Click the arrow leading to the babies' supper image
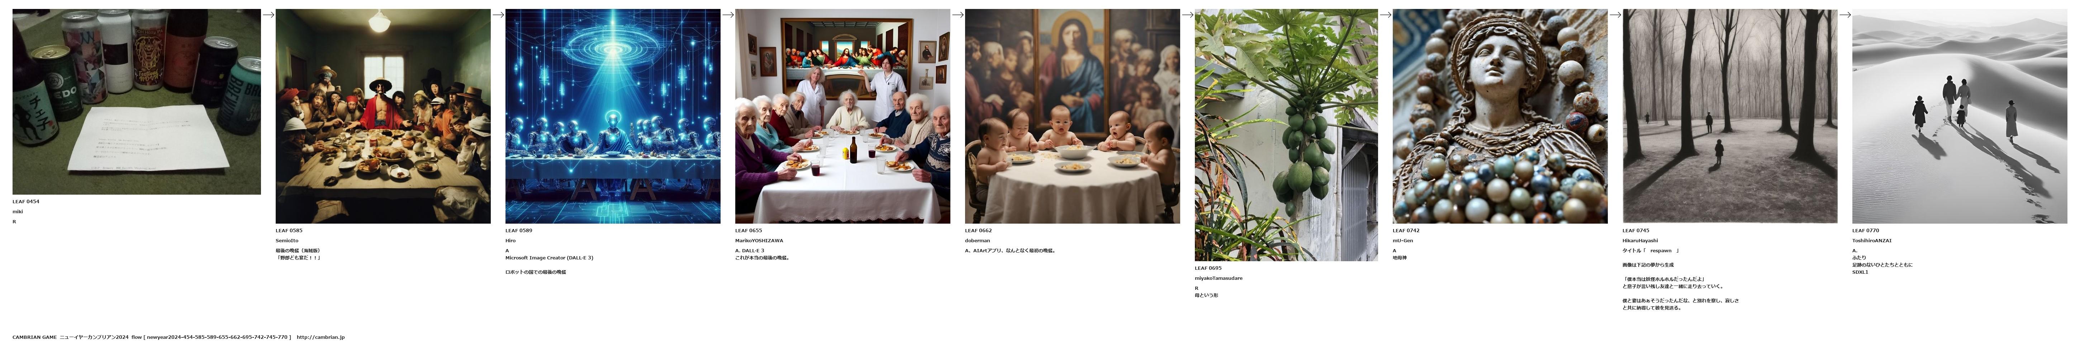 958,15
